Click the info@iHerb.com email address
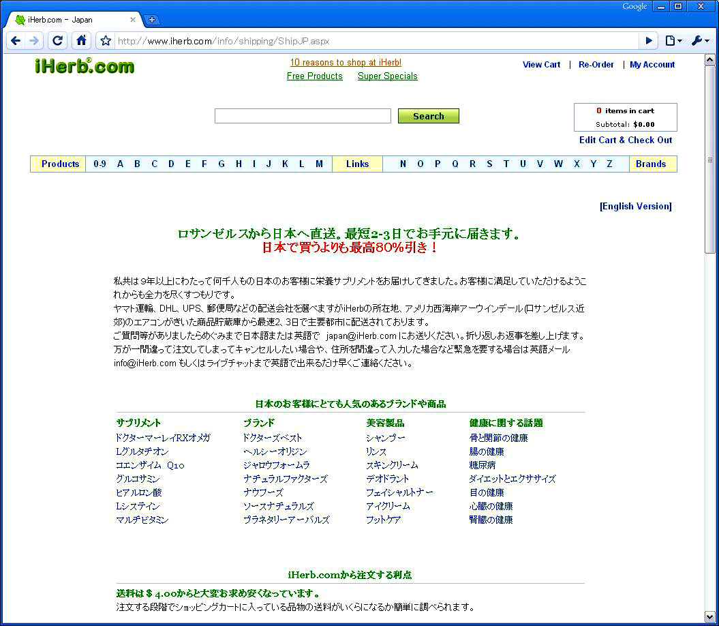 [145, 363]
